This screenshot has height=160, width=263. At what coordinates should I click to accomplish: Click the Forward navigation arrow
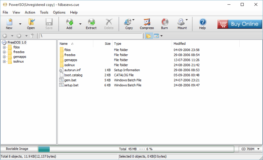pos(19,36)
